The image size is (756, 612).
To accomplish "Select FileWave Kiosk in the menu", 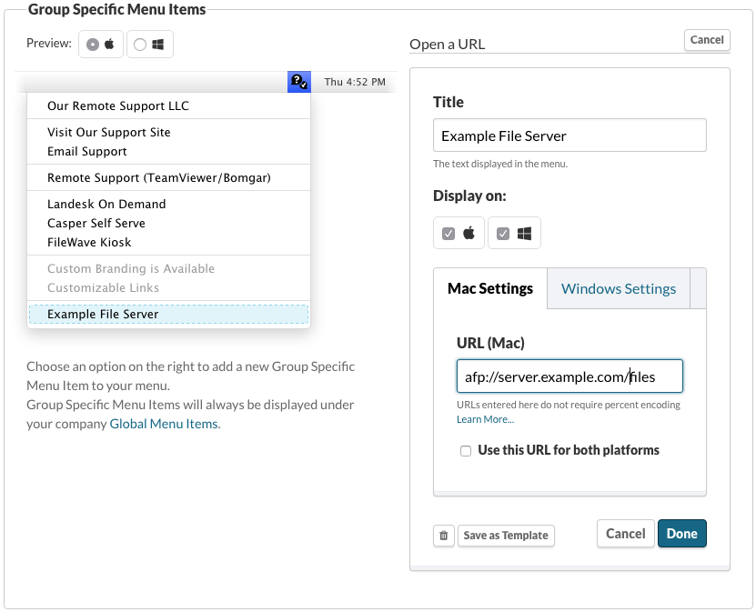I will pos(168,242).
